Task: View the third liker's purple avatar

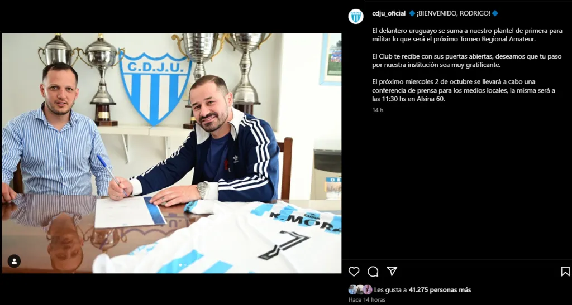Action: [368, 290]
